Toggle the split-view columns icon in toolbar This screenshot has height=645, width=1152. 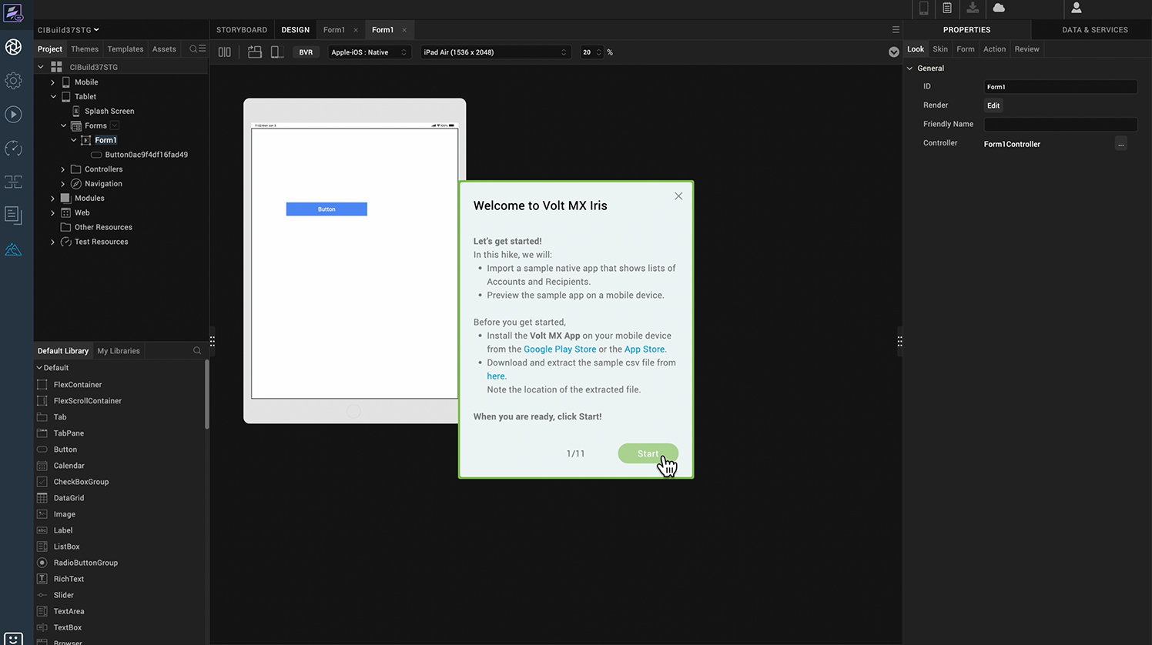[x=224, y=52]
